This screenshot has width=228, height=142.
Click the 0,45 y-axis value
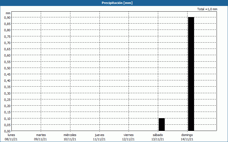tap(7, 74)
